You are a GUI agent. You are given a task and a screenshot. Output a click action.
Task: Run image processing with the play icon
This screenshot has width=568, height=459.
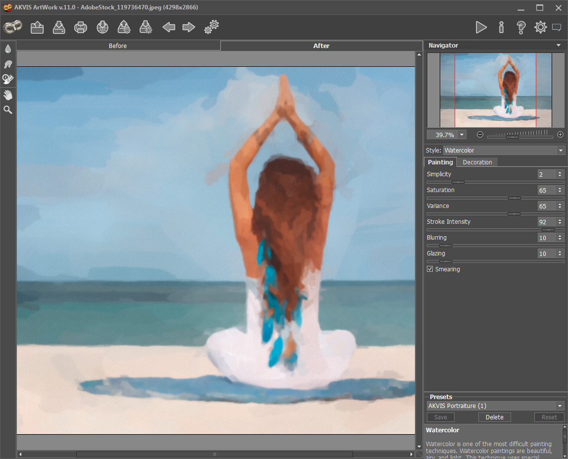pyautogui.click(x=481, y=27)
